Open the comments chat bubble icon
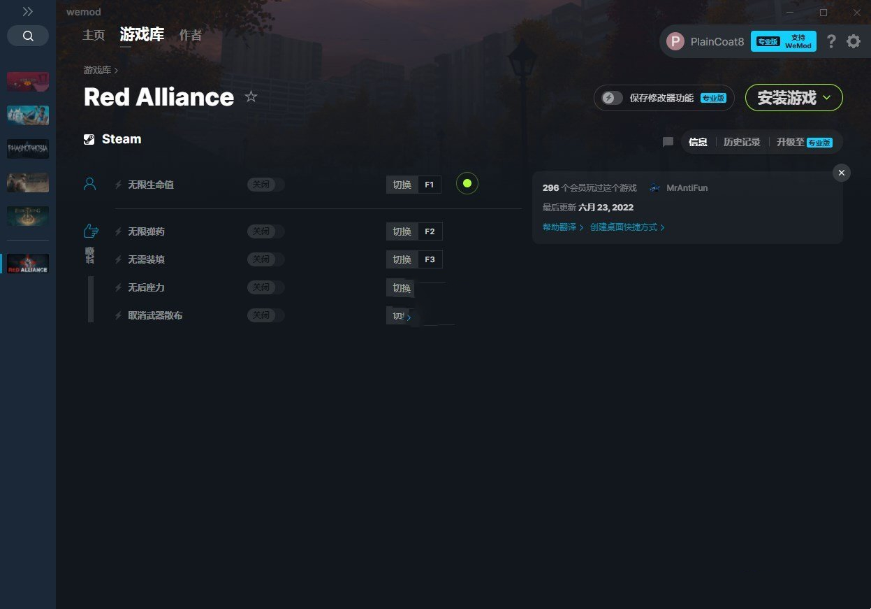 [x=668, y=142]
